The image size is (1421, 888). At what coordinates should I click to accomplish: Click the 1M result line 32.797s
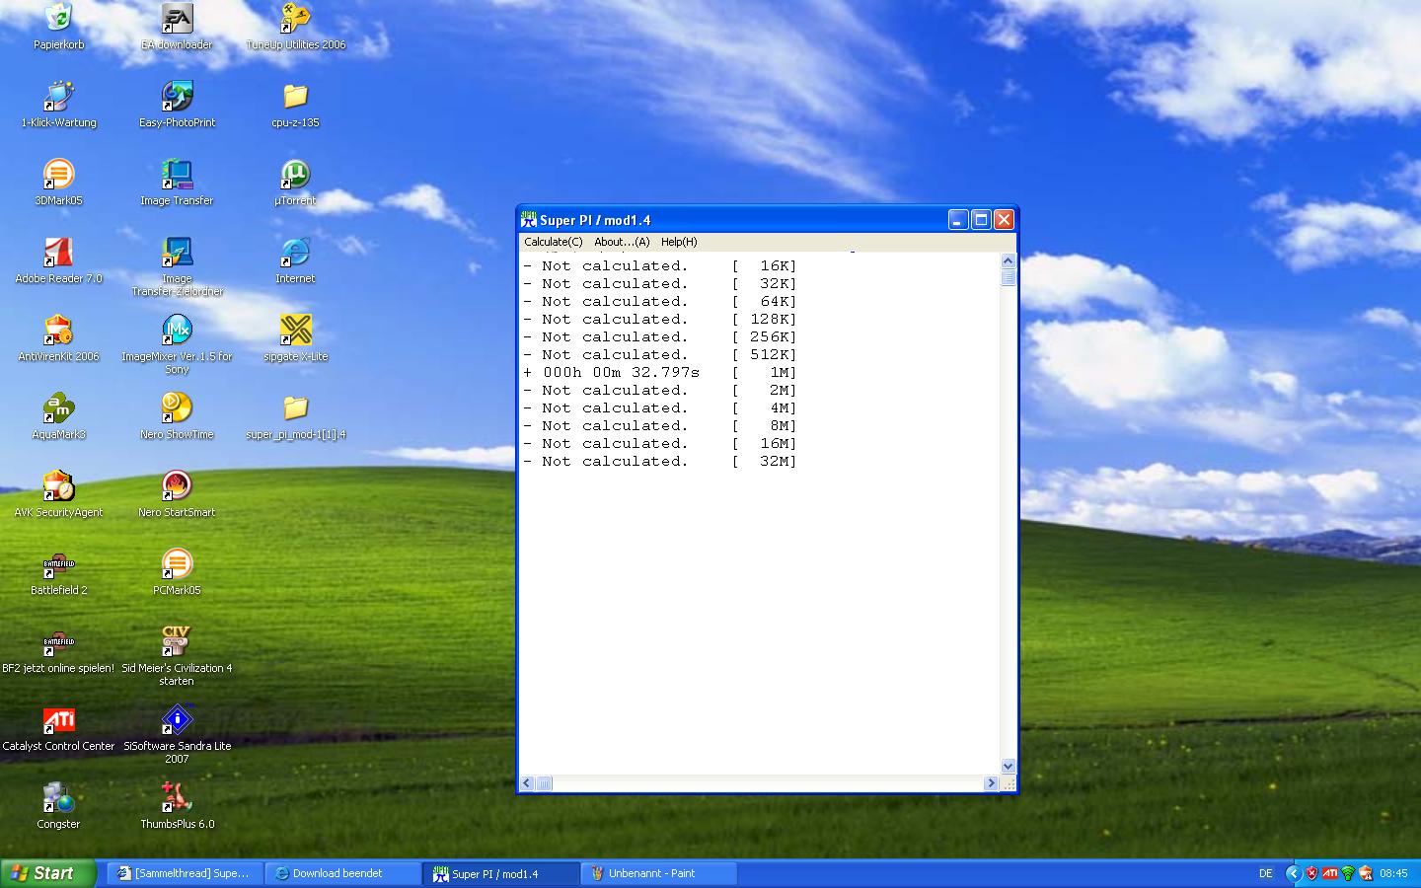pos(659,372)
